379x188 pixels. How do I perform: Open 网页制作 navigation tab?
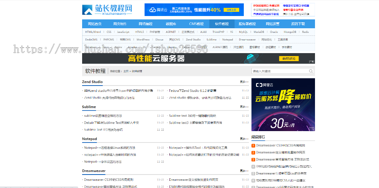click(x=120, y=24)
